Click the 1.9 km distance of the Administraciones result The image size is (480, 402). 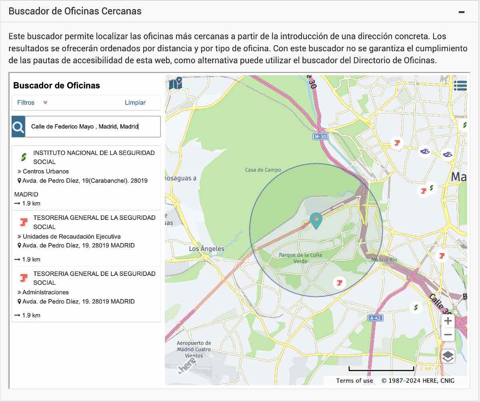(31, 315)
